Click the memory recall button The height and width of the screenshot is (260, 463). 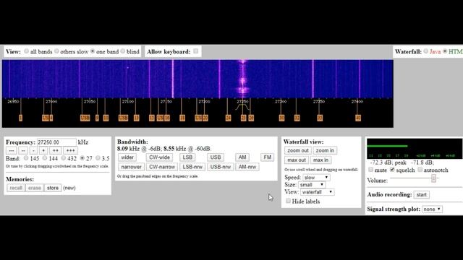tap(16, 188)
